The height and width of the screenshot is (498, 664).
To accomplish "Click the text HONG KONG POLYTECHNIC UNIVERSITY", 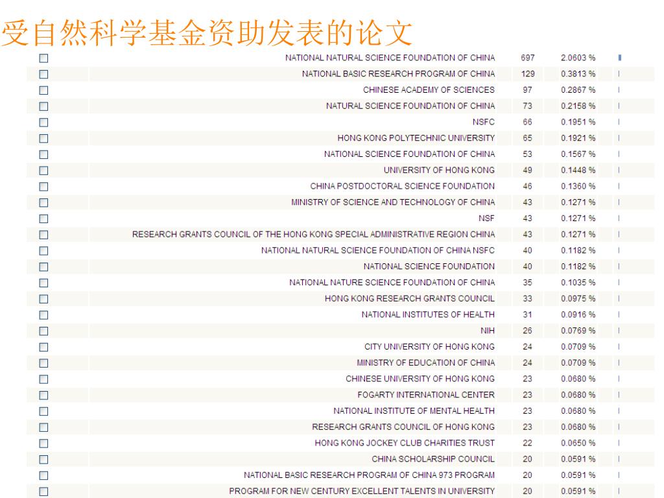I will [x=416, y=138].
